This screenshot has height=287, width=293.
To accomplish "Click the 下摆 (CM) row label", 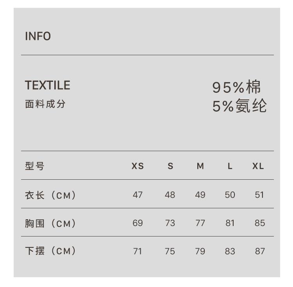I will [50, 251].
